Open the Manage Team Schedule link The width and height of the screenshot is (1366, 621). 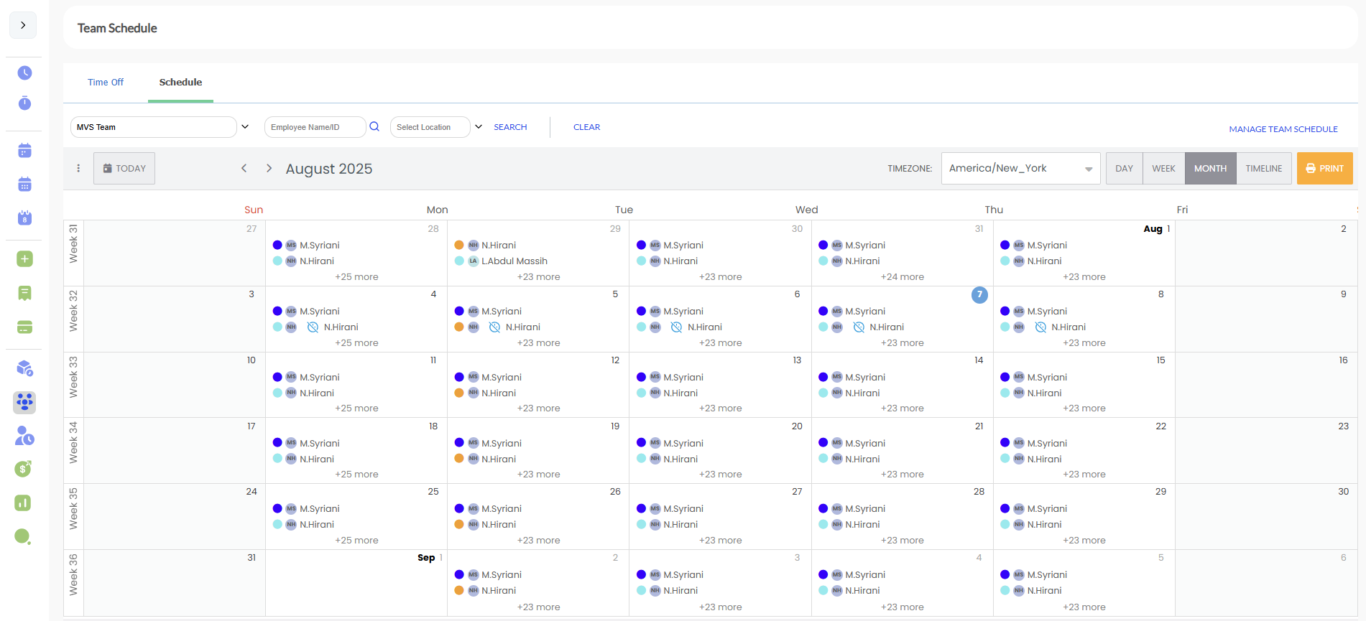point(1283,129)
